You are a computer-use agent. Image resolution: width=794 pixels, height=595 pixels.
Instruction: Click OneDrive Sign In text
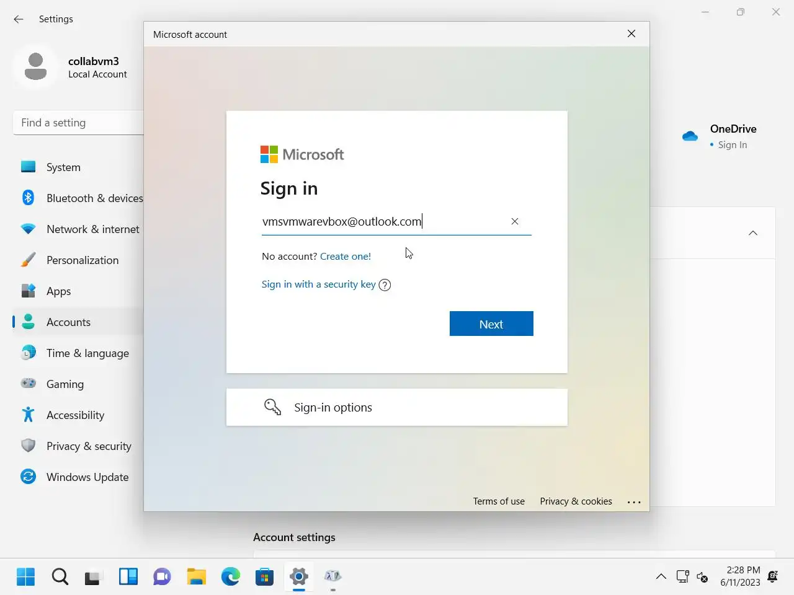(732, 145)
